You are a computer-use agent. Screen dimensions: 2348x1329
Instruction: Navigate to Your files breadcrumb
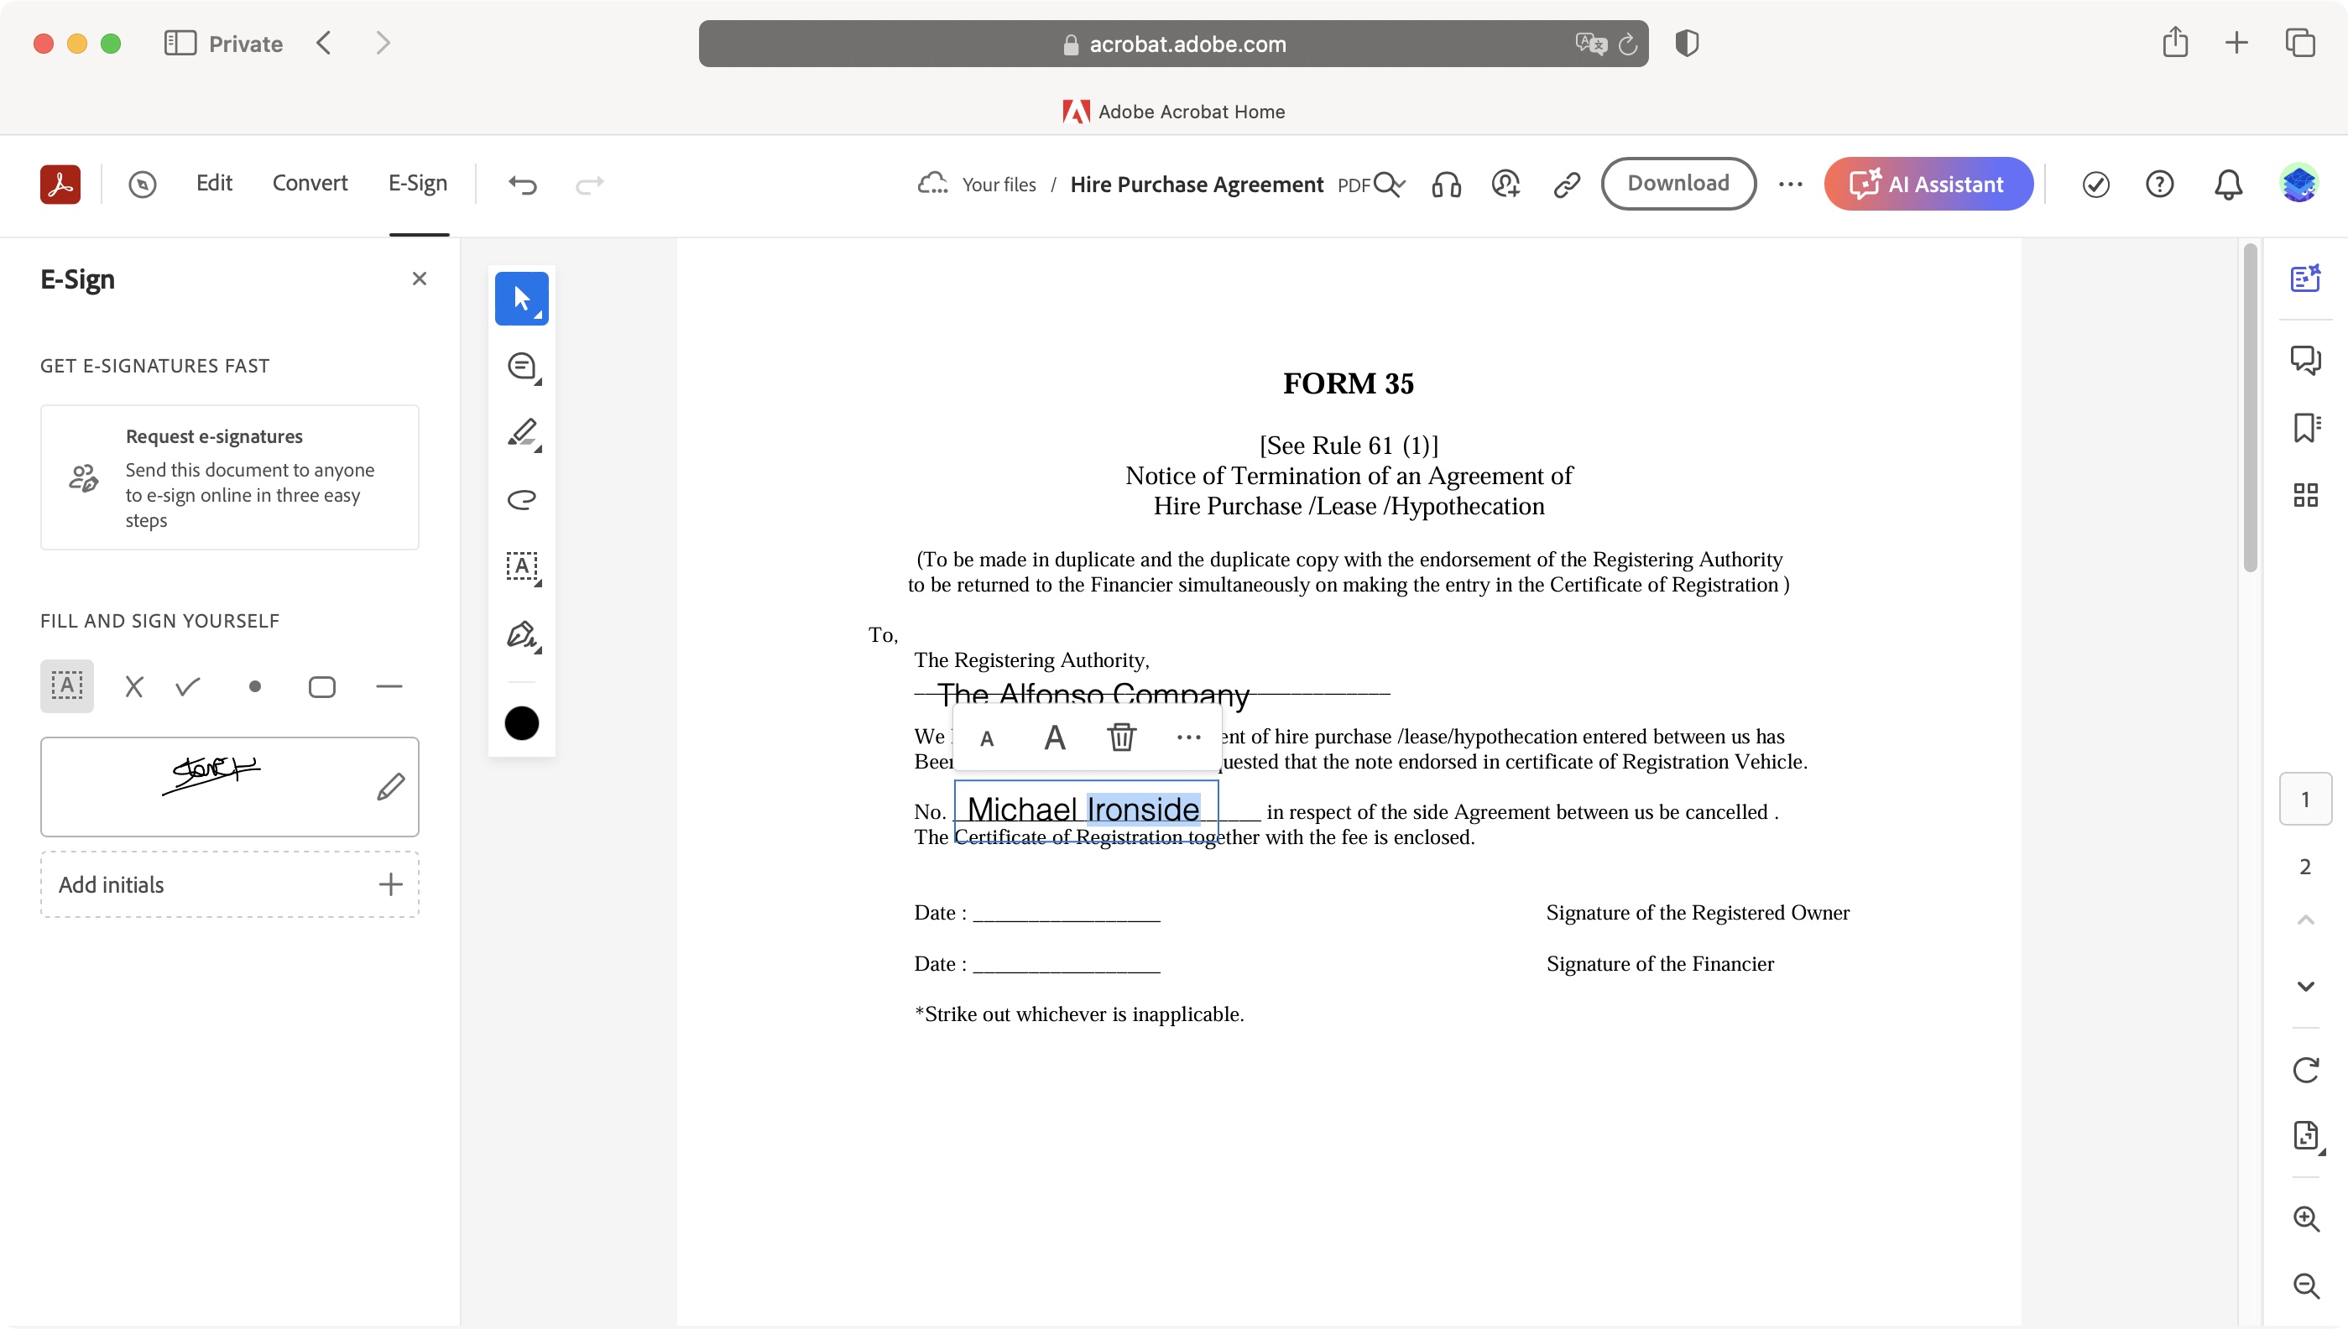pos(999,185)
